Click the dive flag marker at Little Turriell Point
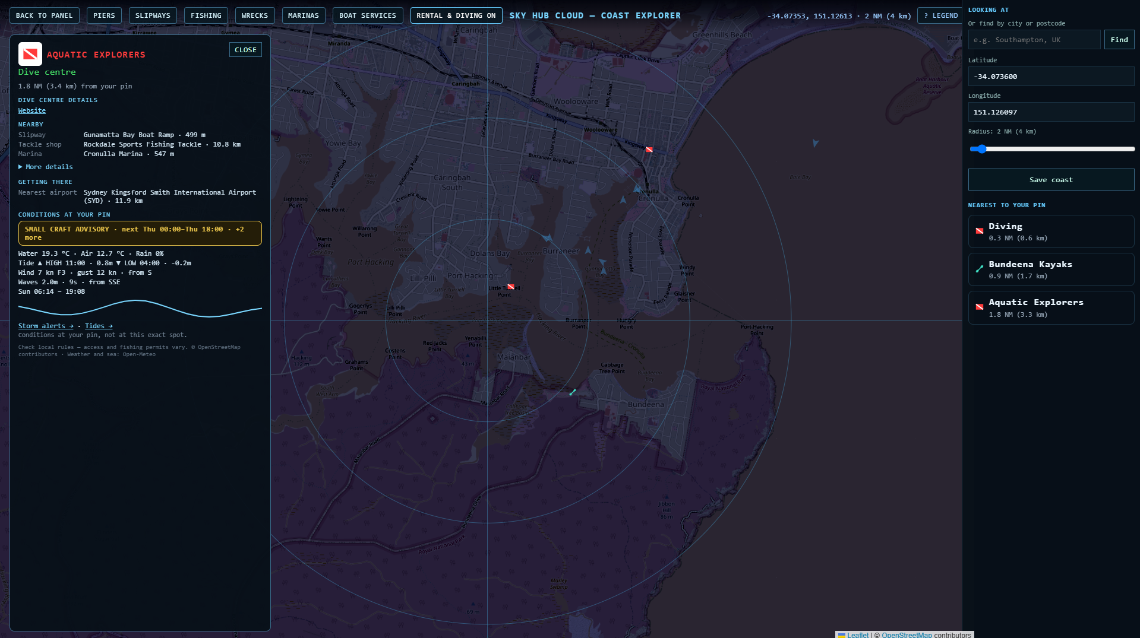This screenshot has width=1140, height=638. click(x=511, y=287)
